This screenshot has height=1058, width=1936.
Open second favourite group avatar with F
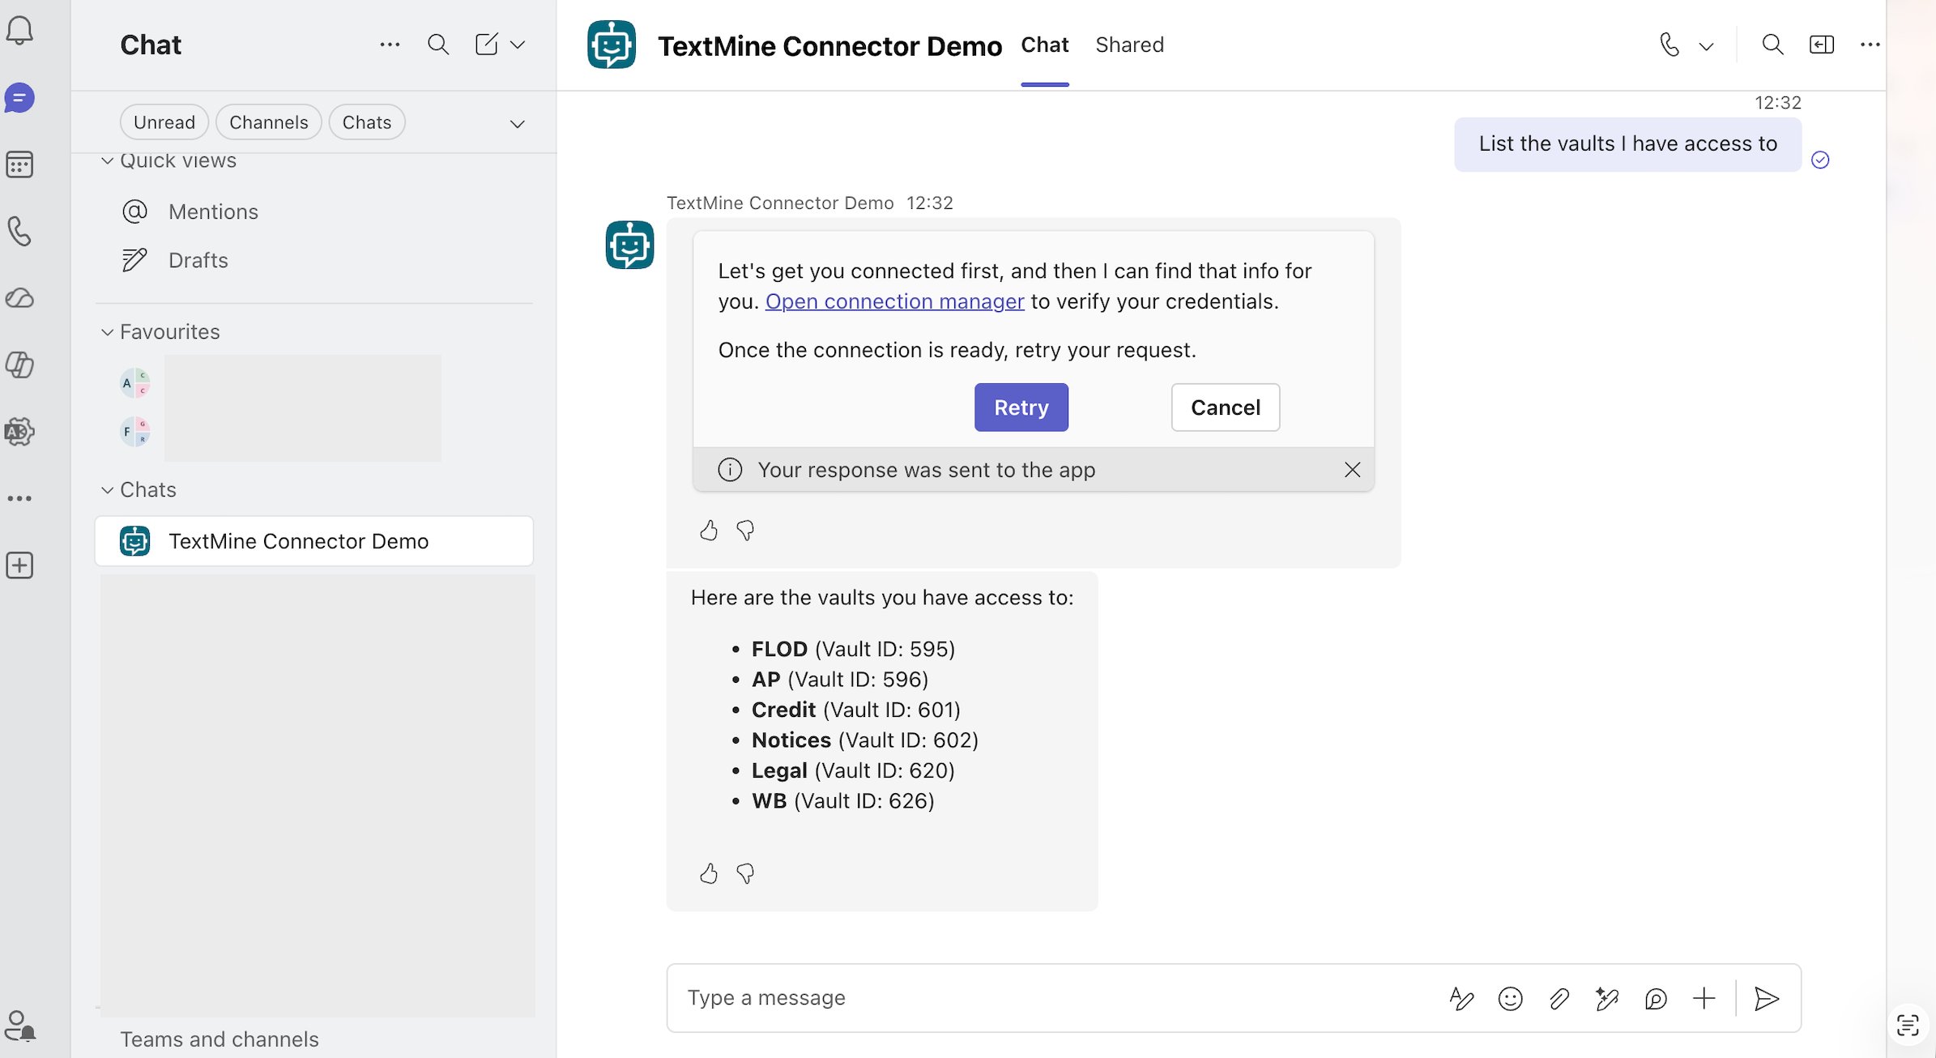(x=135, y=431)
